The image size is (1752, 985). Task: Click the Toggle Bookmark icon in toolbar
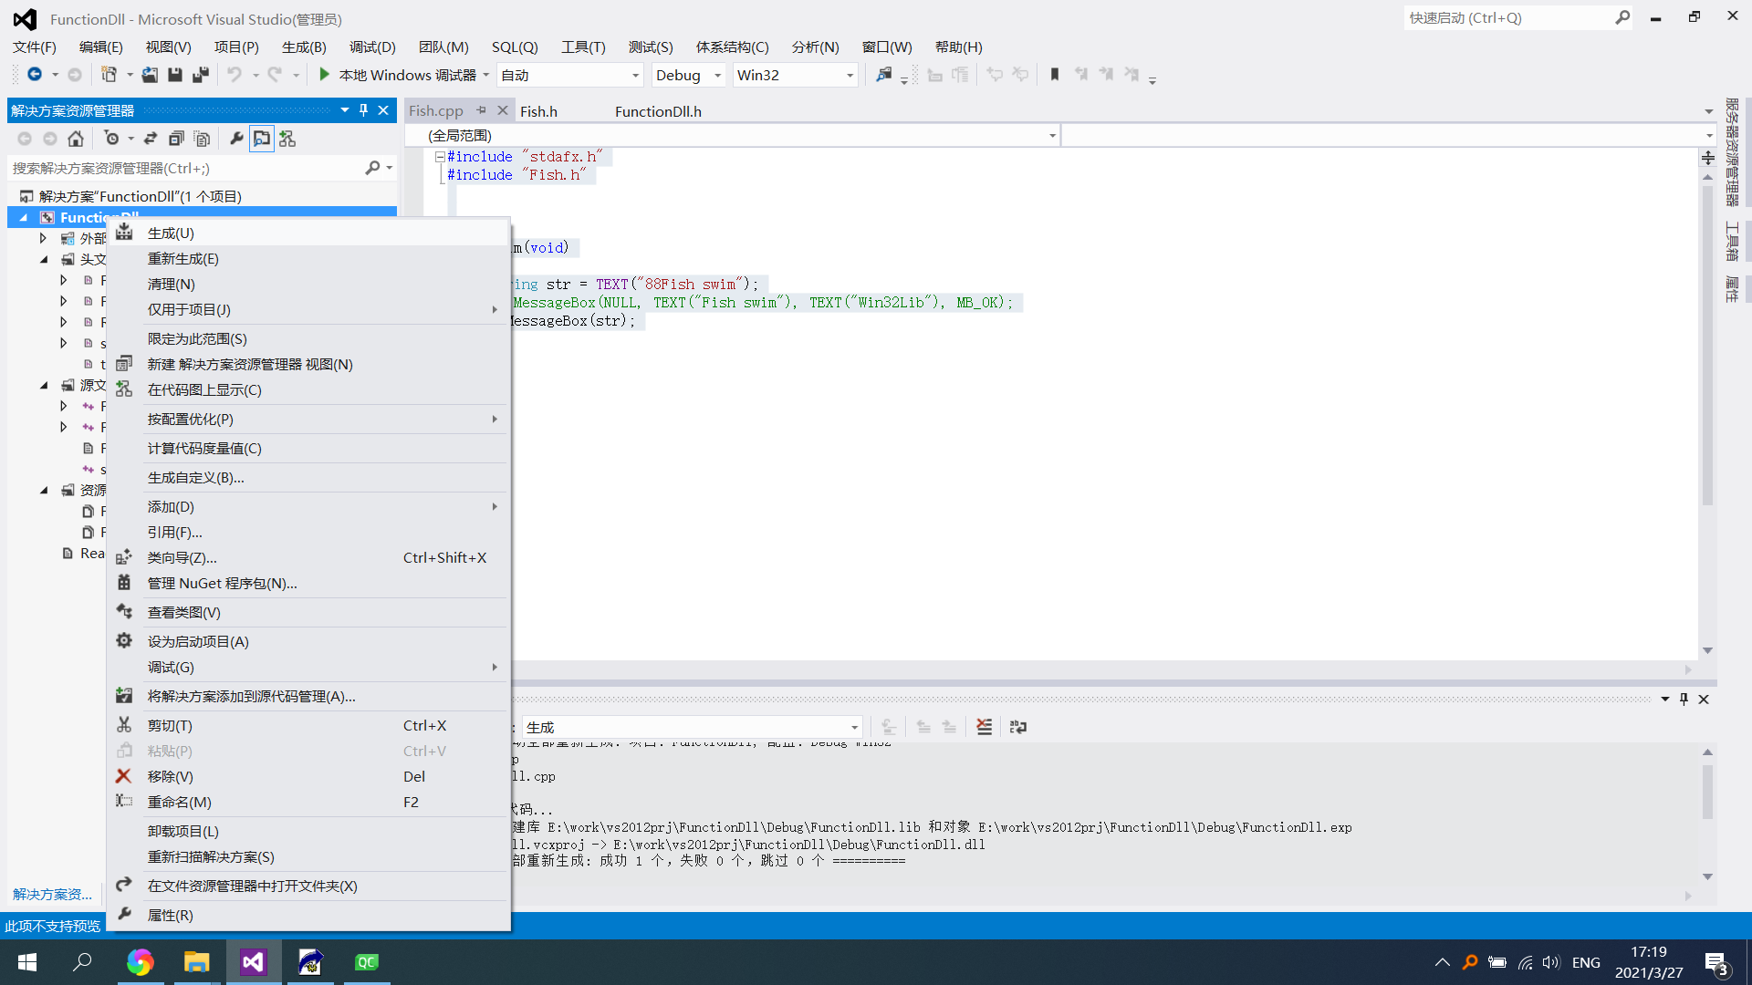pyautogui.click(x=1055, y=75)
